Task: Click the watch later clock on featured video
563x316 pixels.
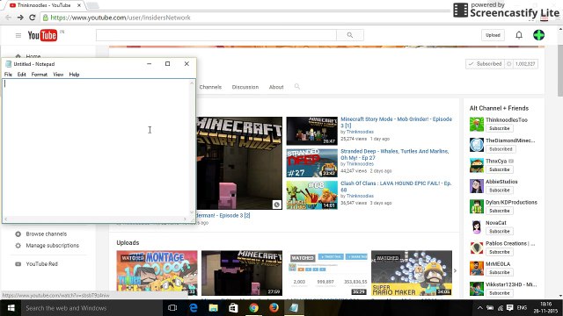Action: (x=276, y=205)
